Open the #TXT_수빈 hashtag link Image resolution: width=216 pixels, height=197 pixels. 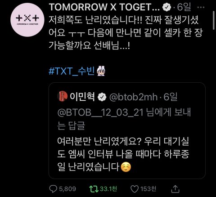coord(72,71)
